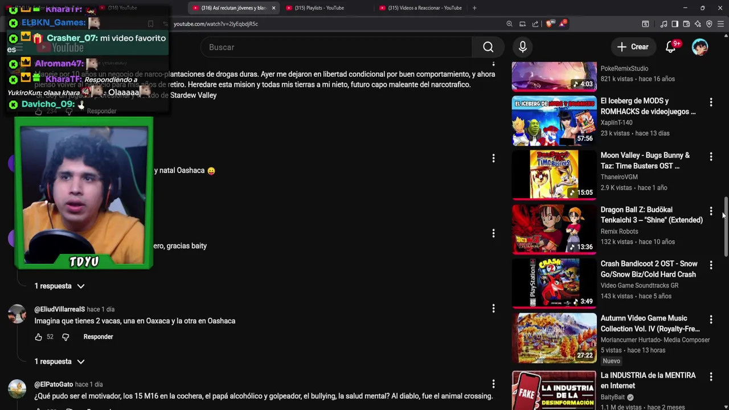Toggle the browser sidebar panel icon
The image size is (729, 410).
[x=675, y=24]
